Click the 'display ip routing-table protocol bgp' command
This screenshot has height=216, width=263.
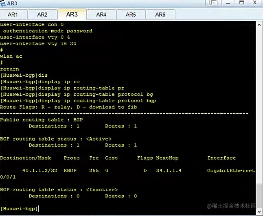97,101
